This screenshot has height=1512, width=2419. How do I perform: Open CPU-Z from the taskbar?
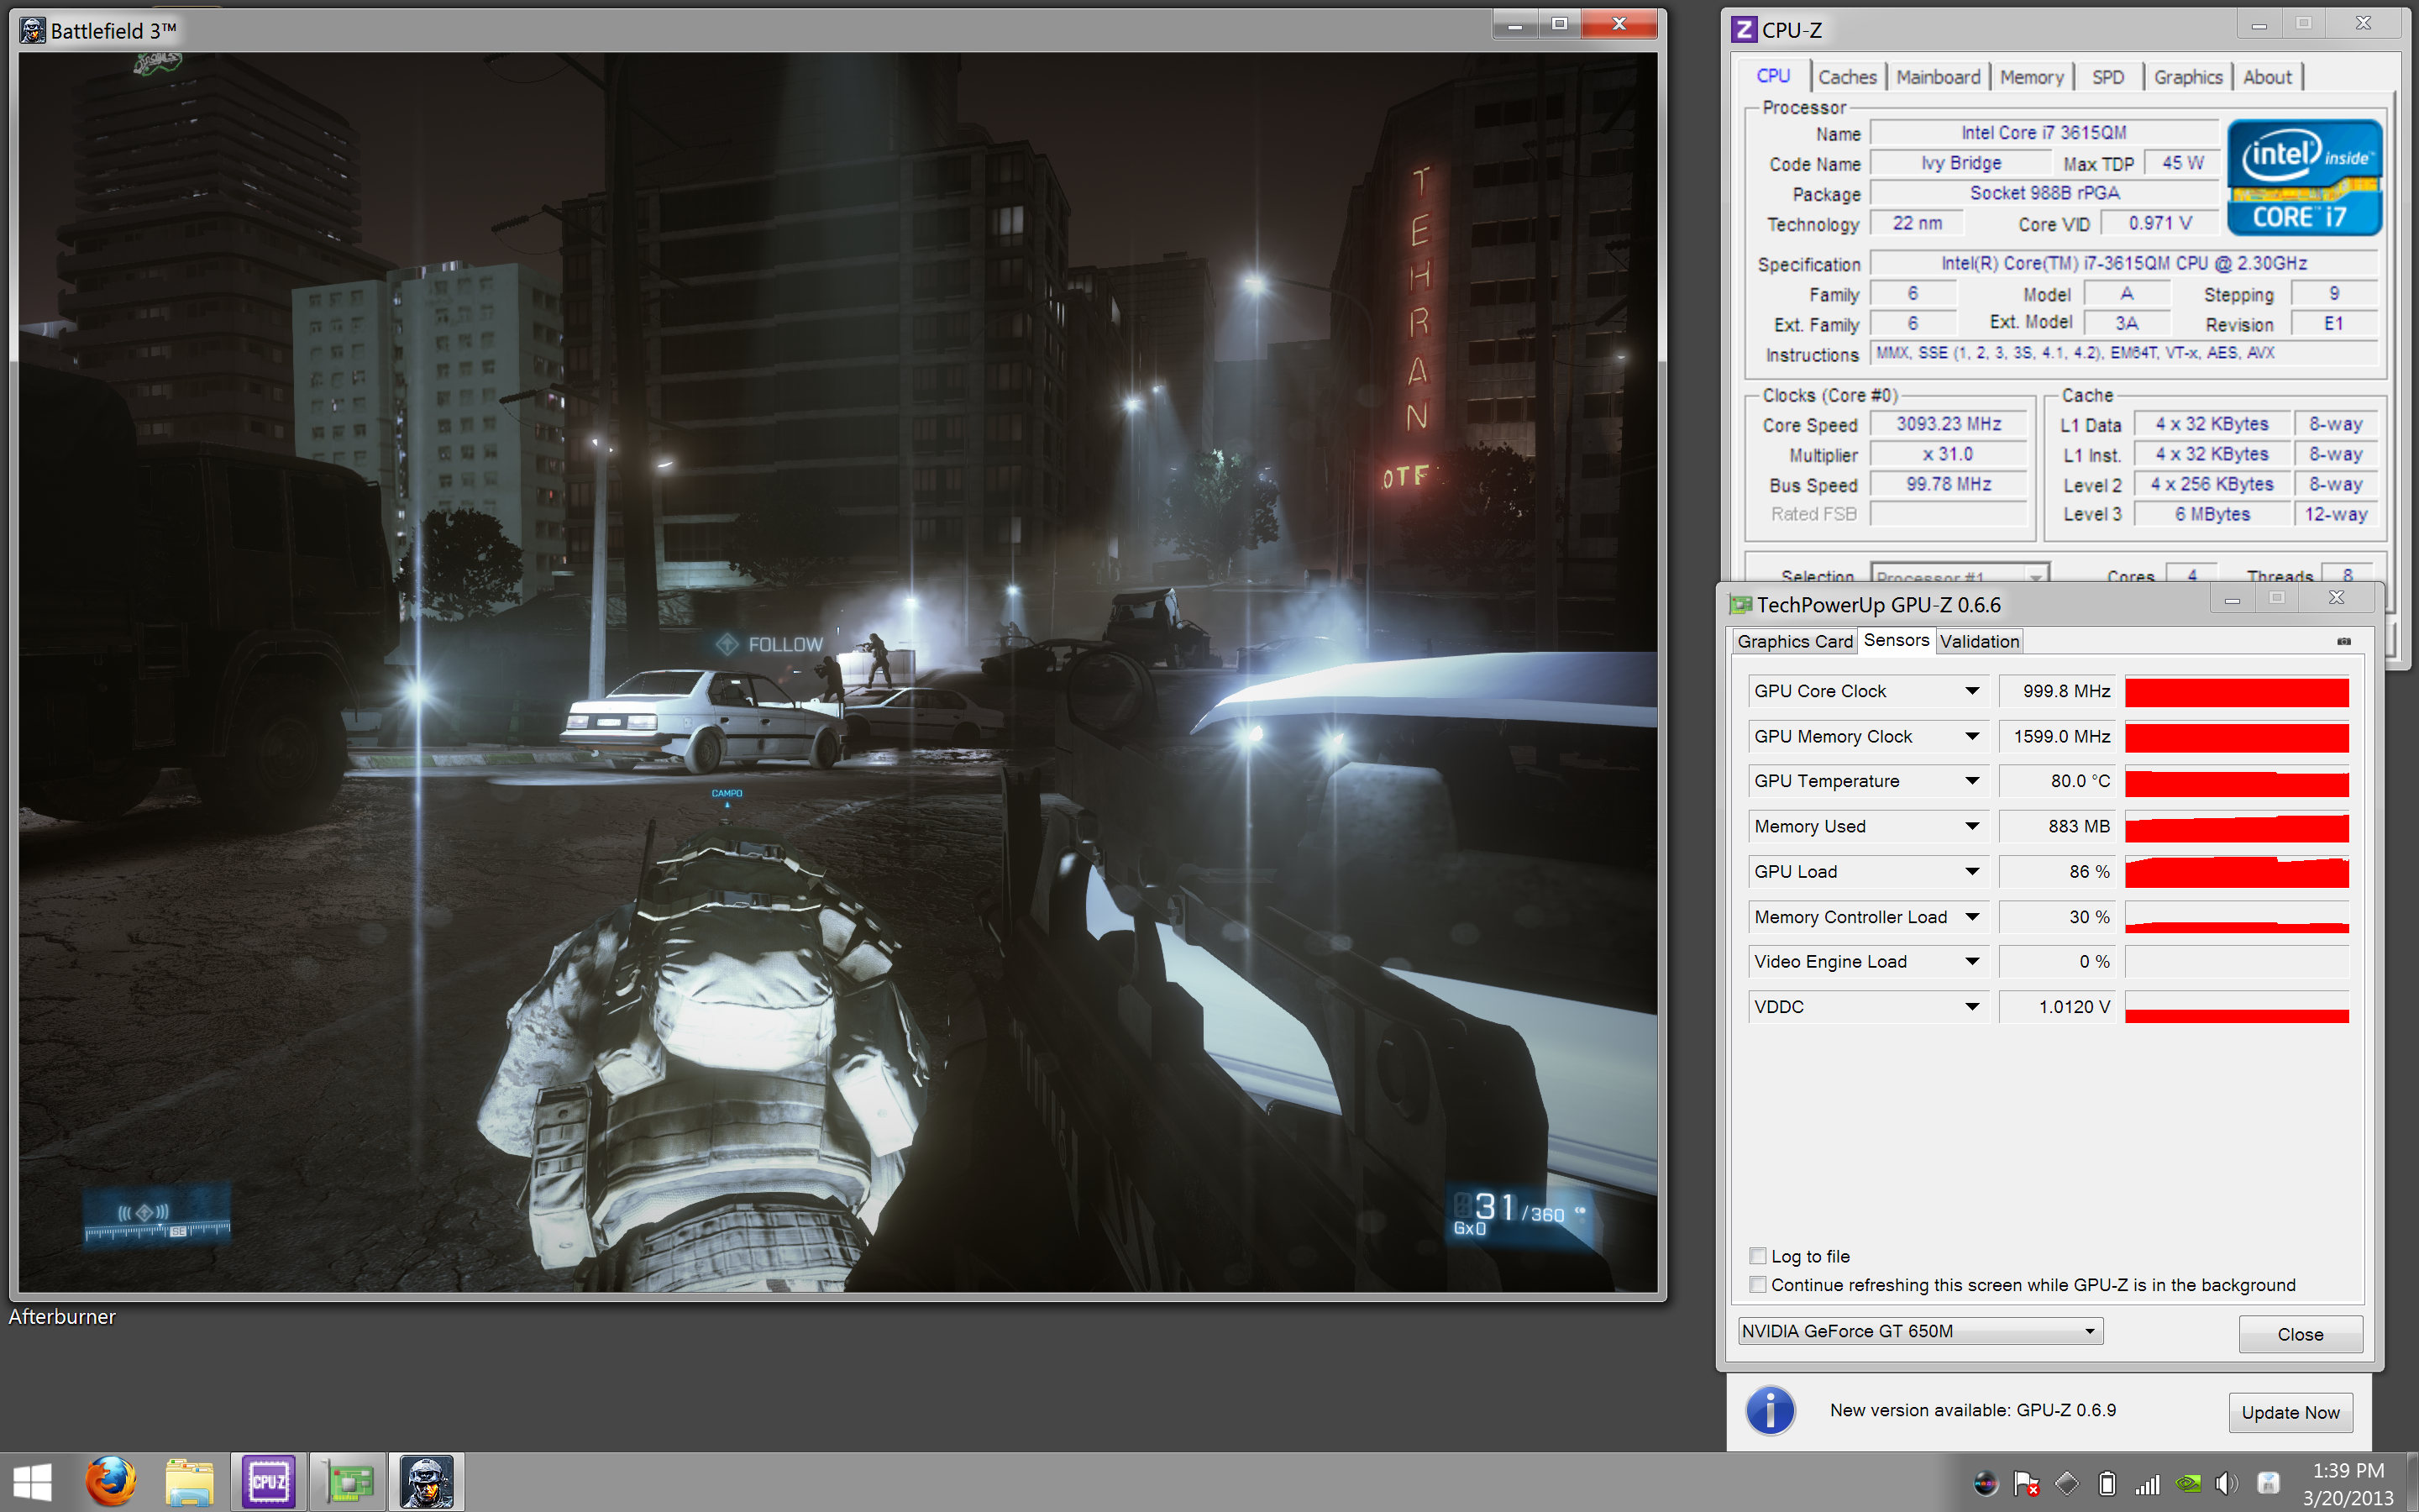pyautogui.click(x=268, y=1481)
